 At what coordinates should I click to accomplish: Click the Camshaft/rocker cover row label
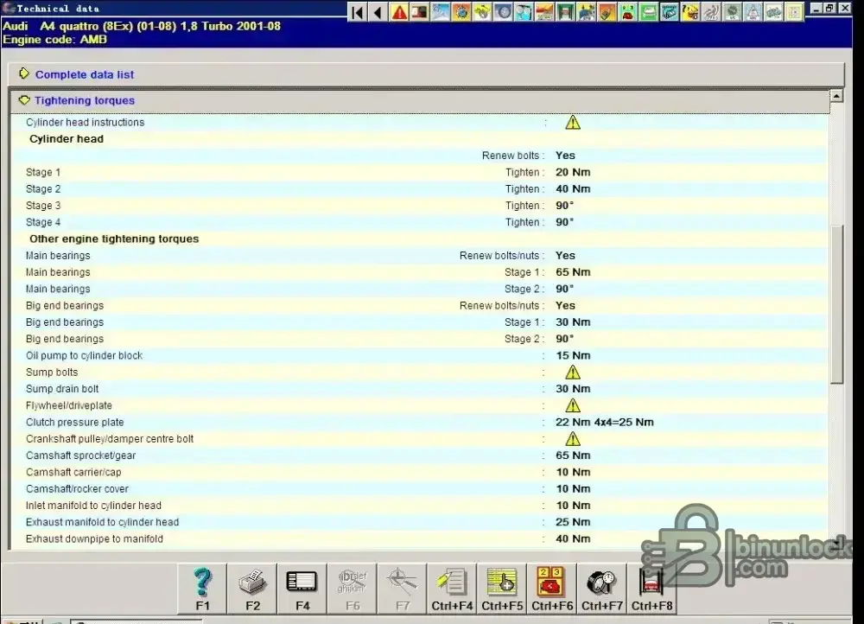point(77,489)
